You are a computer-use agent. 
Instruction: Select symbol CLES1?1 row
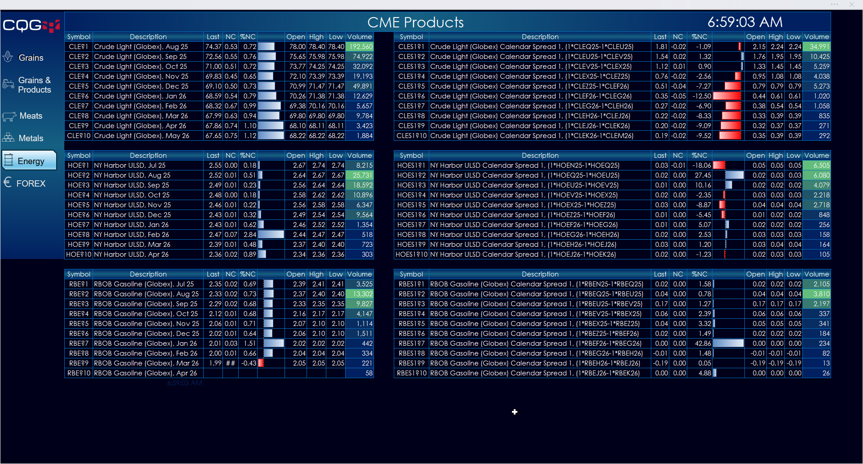tap(411, 47)
